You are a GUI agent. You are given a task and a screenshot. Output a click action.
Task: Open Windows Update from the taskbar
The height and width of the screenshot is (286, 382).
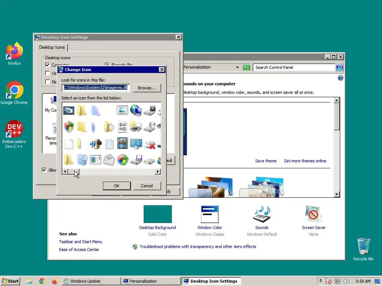point(90,281)
